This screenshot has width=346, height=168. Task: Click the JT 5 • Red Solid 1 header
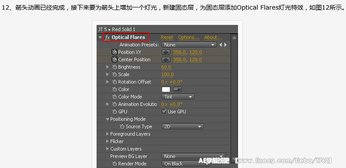117,29
